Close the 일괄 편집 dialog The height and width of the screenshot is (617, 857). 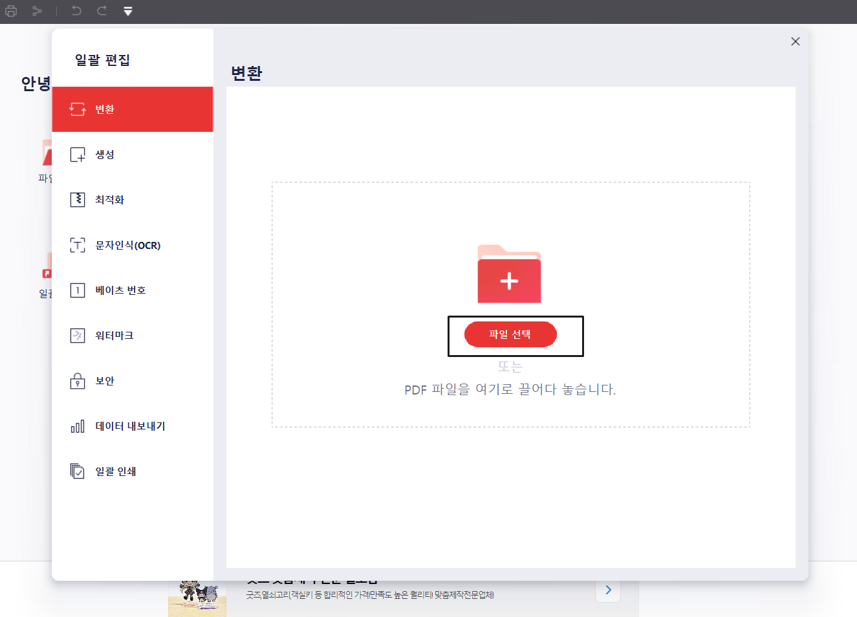[x=796, y=41]
